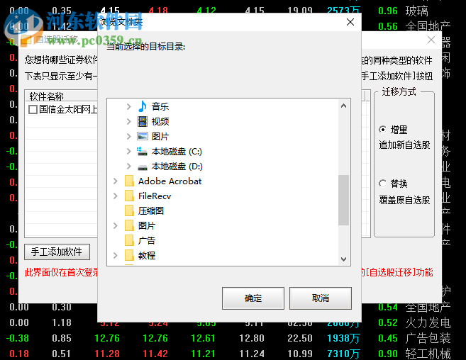Viewport: 466px width, 360px height.
Task: Expand the 视频 tree node
Action: 128,121
